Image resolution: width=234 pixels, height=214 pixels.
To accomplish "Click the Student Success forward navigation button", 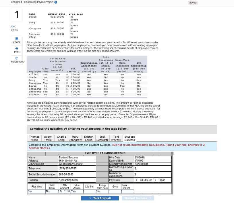I will pos(138,198).
